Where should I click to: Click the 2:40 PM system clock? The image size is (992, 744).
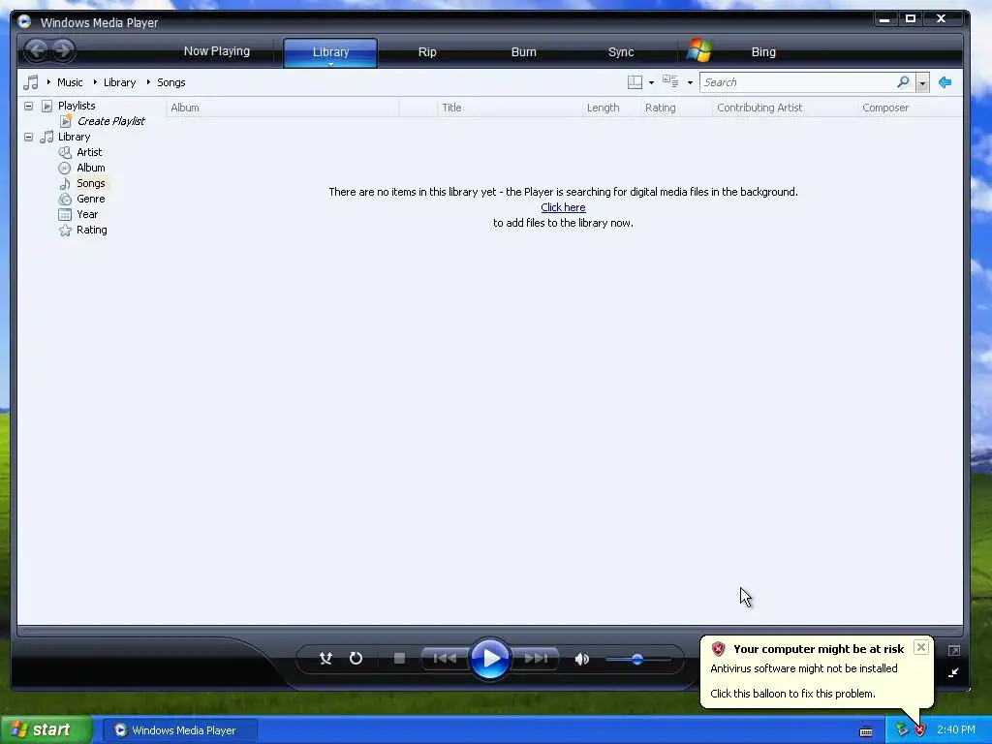[956, 729]
